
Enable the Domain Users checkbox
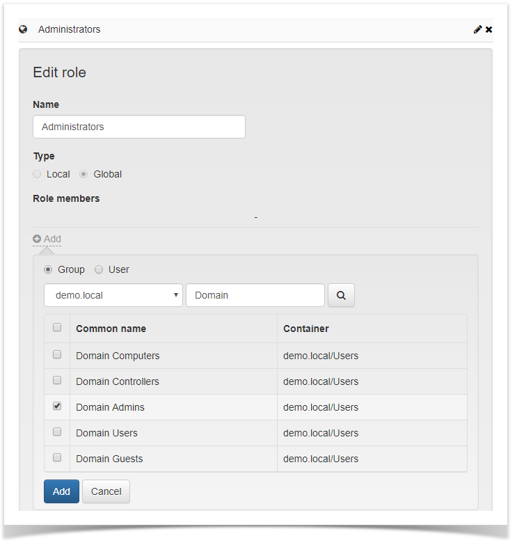57,432
